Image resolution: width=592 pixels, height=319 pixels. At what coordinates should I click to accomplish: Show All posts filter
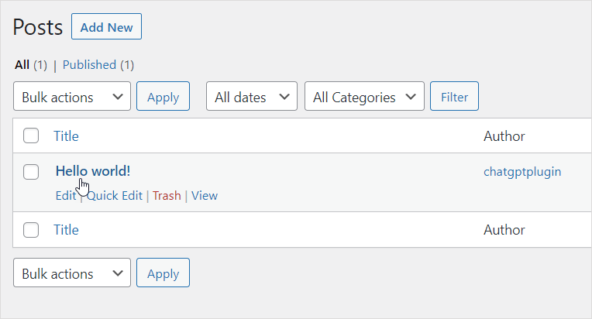22,65
